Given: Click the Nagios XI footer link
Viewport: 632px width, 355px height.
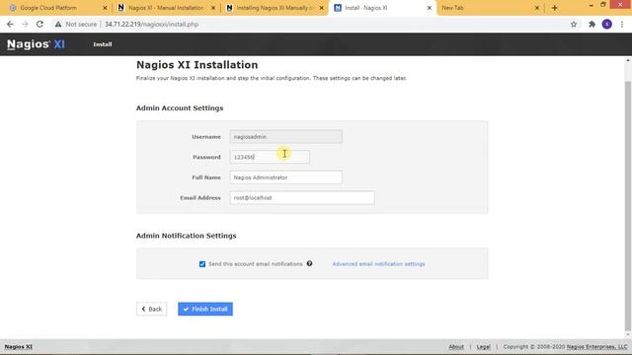Looking at the screenshot, I should 19,346.
